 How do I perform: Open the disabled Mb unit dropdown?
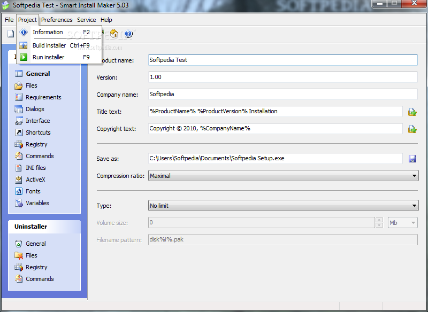pos(403,223)
